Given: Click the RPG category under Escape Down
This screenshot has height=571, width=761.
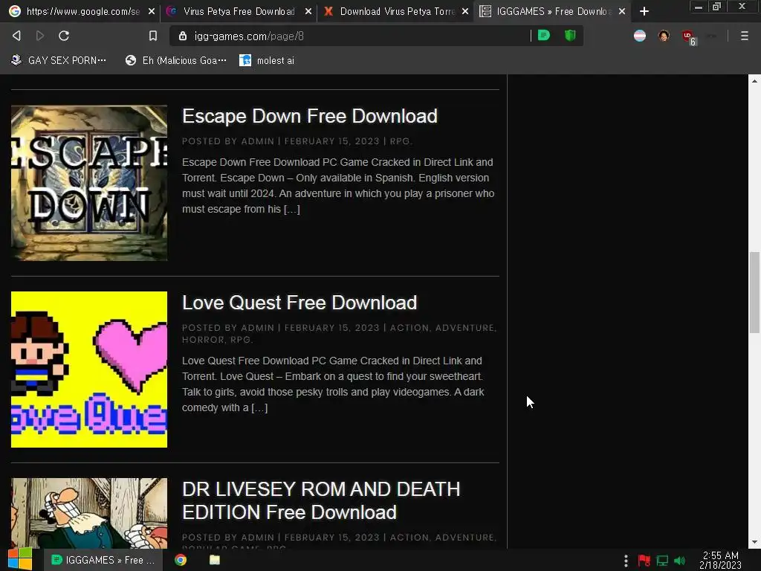Looking at the screenshot, I should (400, 141).
